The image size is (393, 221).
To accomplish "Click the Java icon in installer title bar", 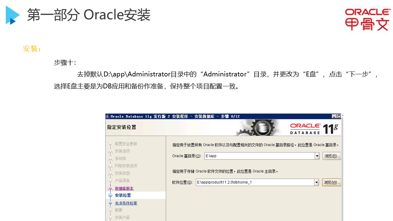I will tap(108, 116).
